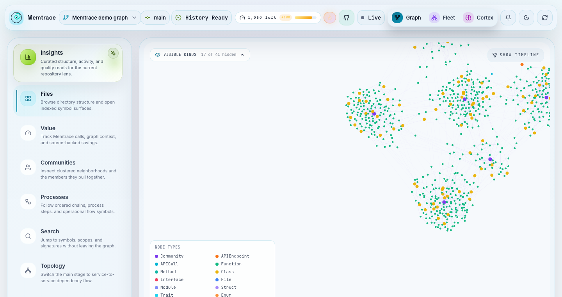Toggle the Live status indicator
The width and height of the screenshot is (562, 297).
[371, 18]
